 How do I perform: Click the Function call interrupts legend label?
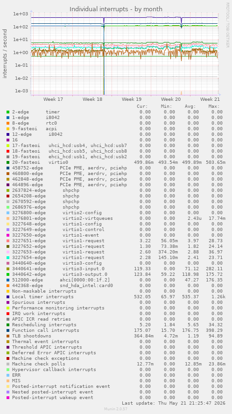(x=46, y=330)
